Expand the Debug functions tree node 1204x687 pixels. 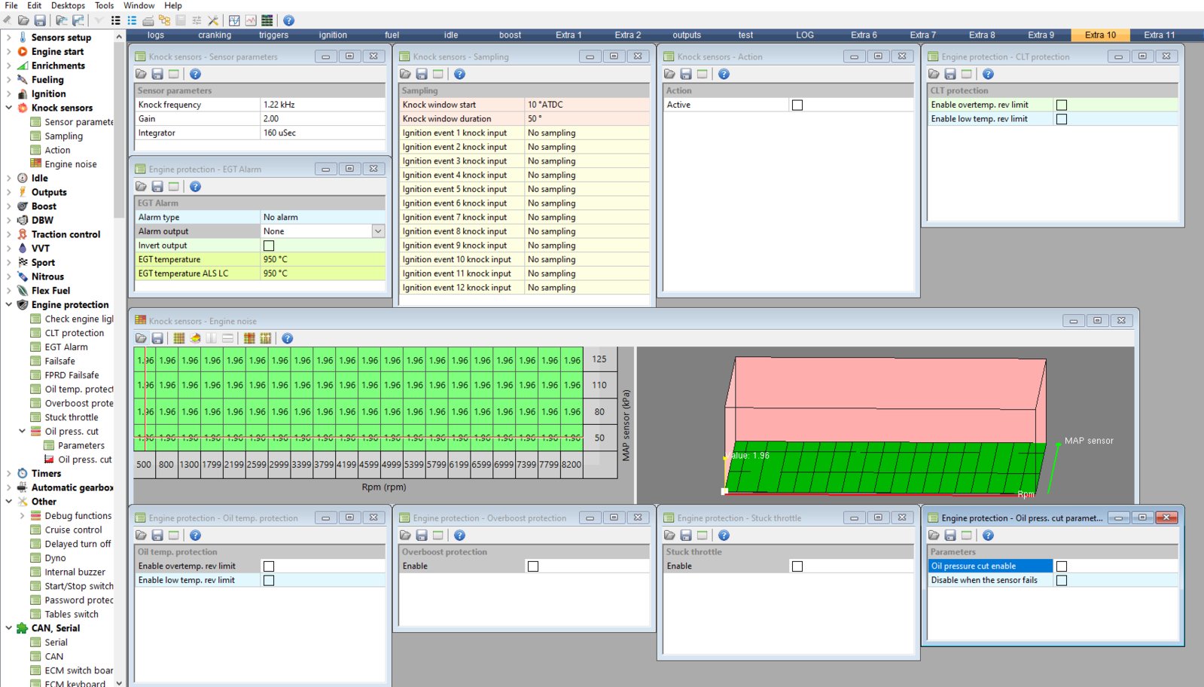coord(22,515)
